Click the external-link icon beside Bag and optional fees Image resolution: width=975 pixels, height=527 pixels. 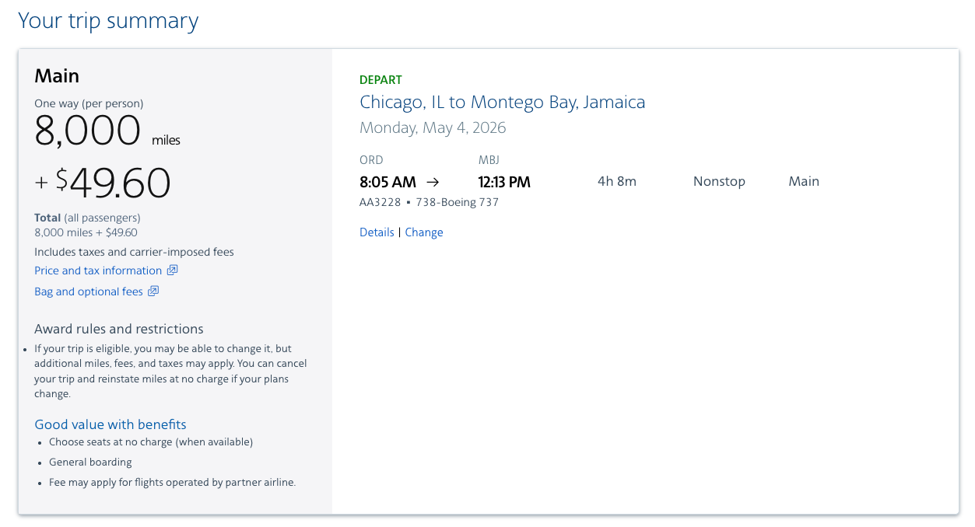point(154,291)
